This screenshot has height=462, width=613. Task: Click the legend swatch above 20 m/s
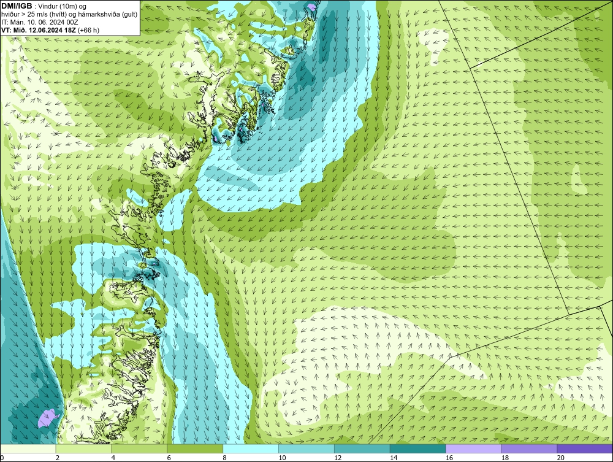click(585, 449)
